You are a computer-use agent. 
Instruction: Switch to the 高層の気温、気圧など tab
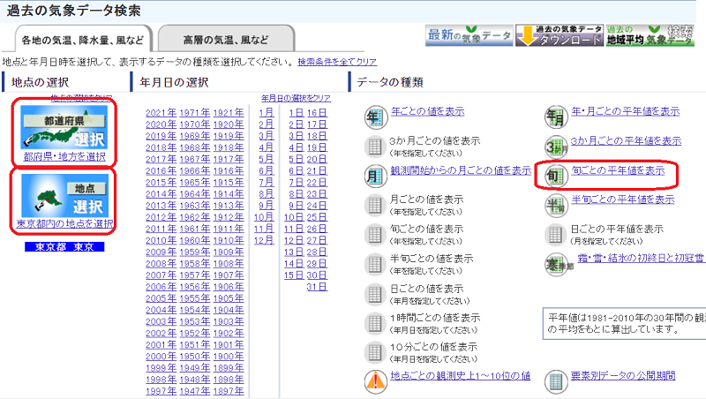pyautogui.click(x=226, y=41)
